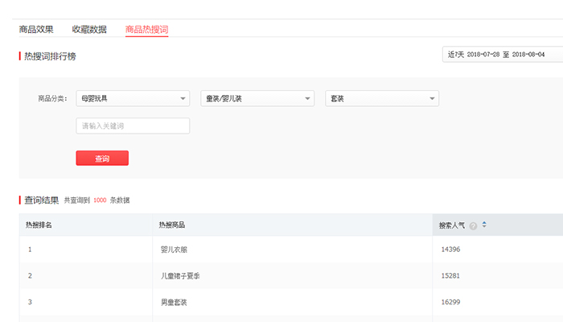Click the 商品分类 label
Screen dimensions: 563x322
click(52, 98)
